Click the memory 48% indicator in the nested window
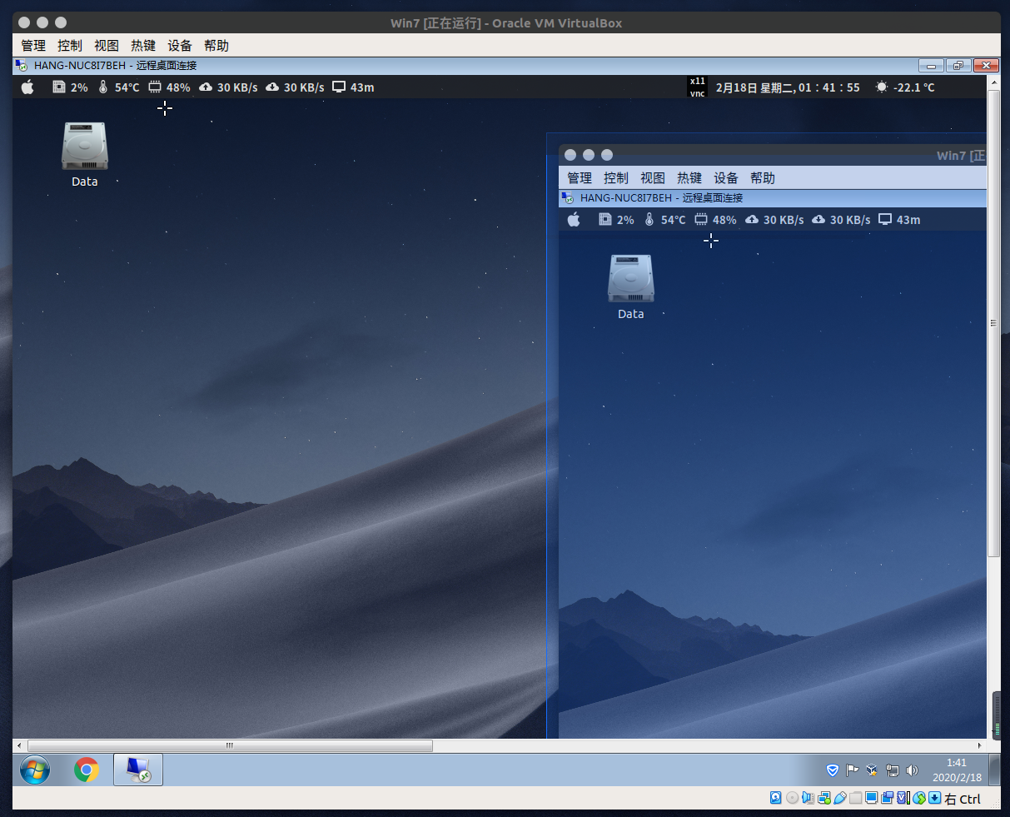 pos(715,219)
